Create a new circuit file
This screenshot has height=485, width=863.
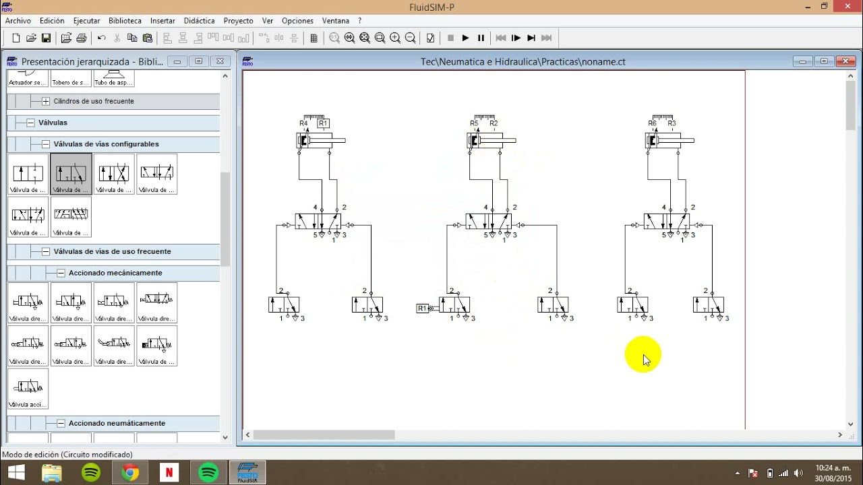tap(16, 38)
